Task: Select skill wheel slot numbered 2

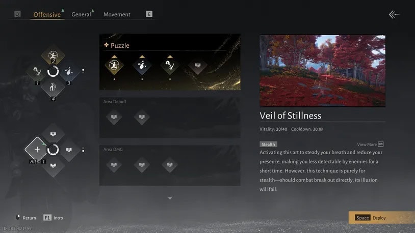Action: coord(53,56)
